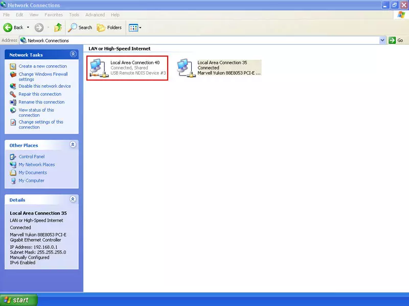Image resolution: width=409 pixels, height=306 pixels.
Task: Open the Edit menu
Action: pyautogui.click(x=19, y=15)
